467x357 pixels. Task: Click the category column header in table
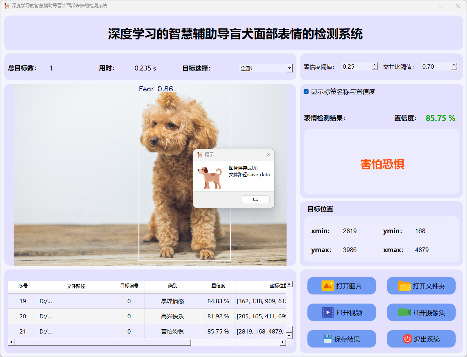point(172,286)
